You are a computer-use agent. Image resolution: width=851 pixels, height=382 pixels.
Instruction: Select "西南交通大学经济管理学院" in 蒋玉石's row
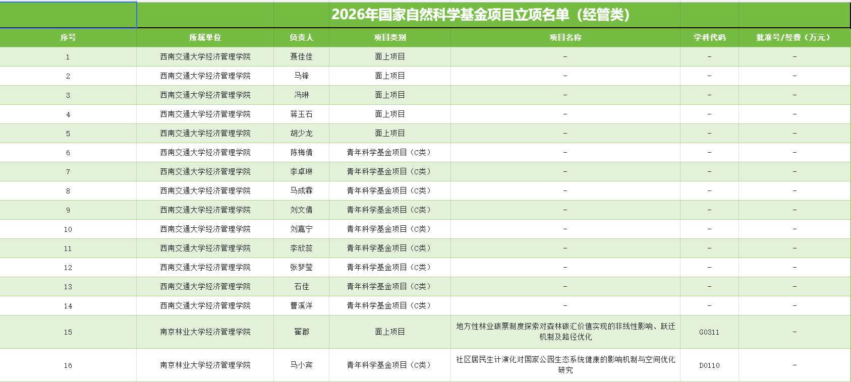(205, 114)
